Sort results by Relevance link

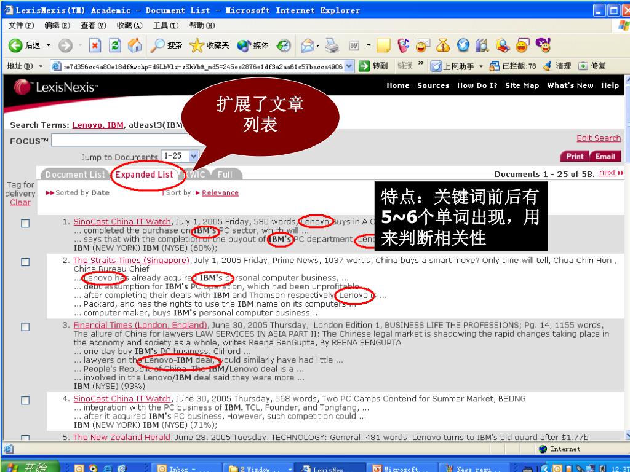coord(220,193)
